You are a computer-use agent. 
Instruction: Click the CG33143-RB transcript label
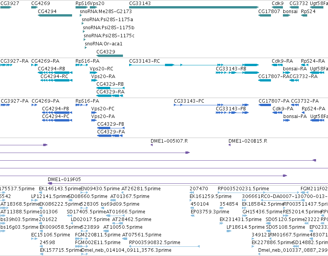231,69
